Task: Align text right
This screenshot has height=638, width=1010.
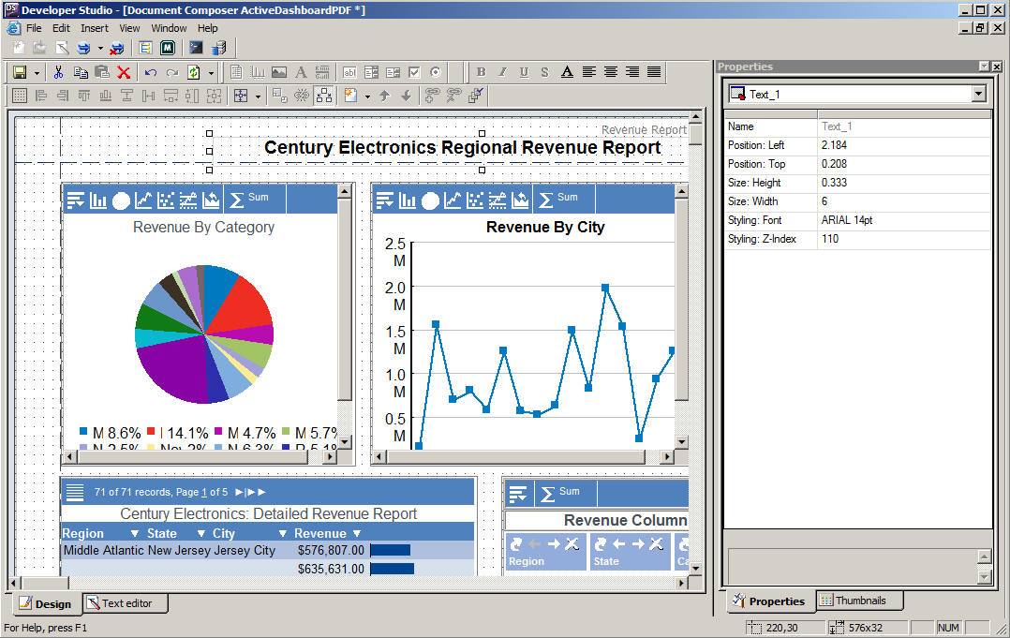Action: coord(632,72)
